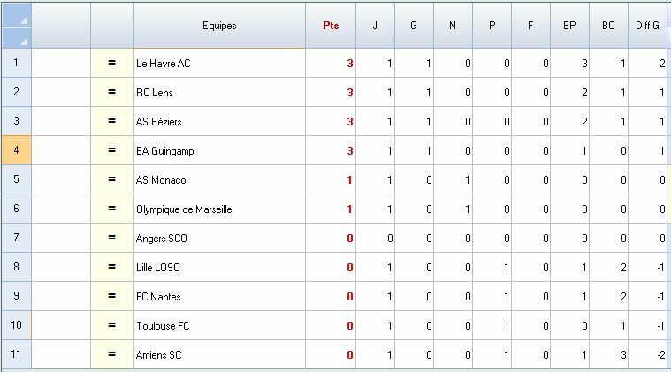Click the trend icon for EA Guingamp
This screenshot has height=372, width=671.
tap(112, 151)
